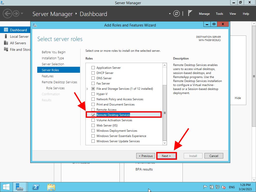
Task: Click the Dashboard tiles icon in the sidebar
Action: (6, 30)
